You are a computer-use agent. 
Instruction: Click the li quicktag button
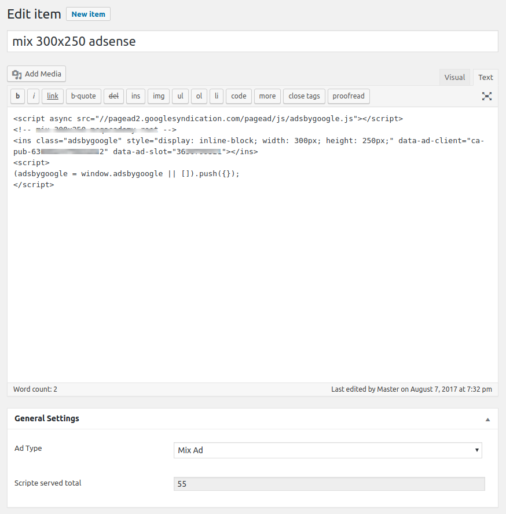(x=217, y=96)
